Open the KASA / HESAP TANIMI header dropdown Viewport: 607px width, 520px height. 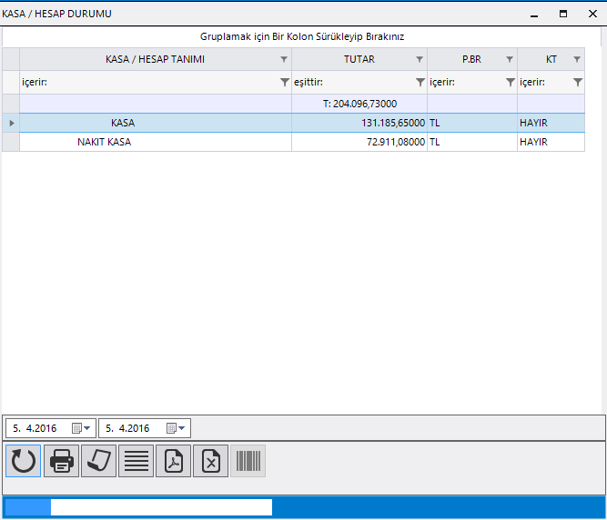(284, 60)
